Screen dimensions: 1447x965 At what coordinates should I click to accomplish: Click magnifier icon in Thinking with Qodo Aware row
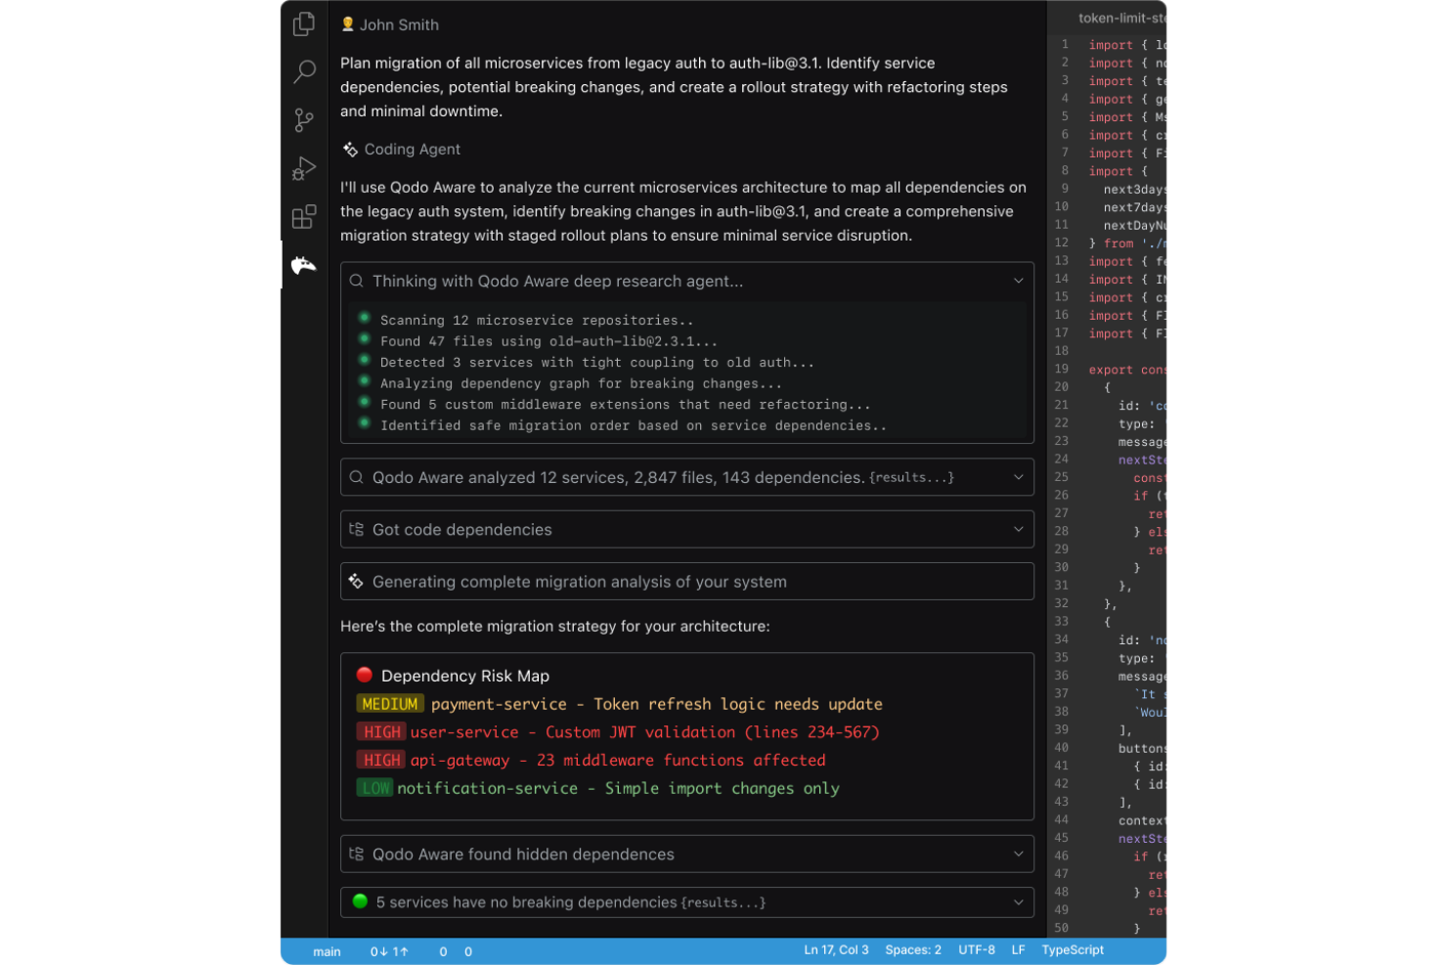(357, 281)
